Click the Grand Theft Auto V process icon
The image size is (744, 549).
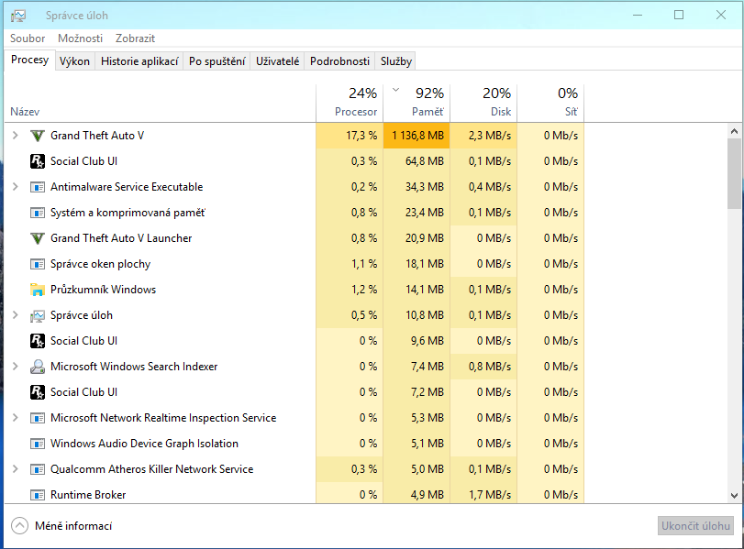point(38,136)
